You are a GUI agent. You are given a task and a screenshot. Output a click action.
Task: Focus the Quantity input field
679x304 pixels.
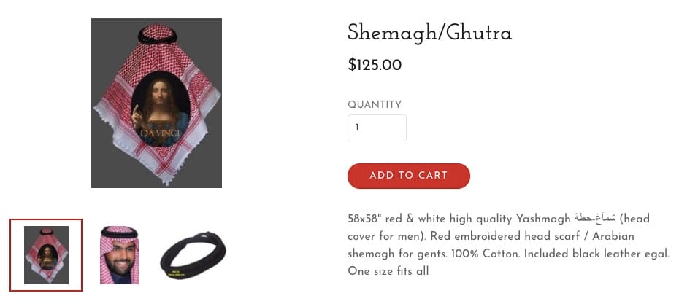pos(377,128)
